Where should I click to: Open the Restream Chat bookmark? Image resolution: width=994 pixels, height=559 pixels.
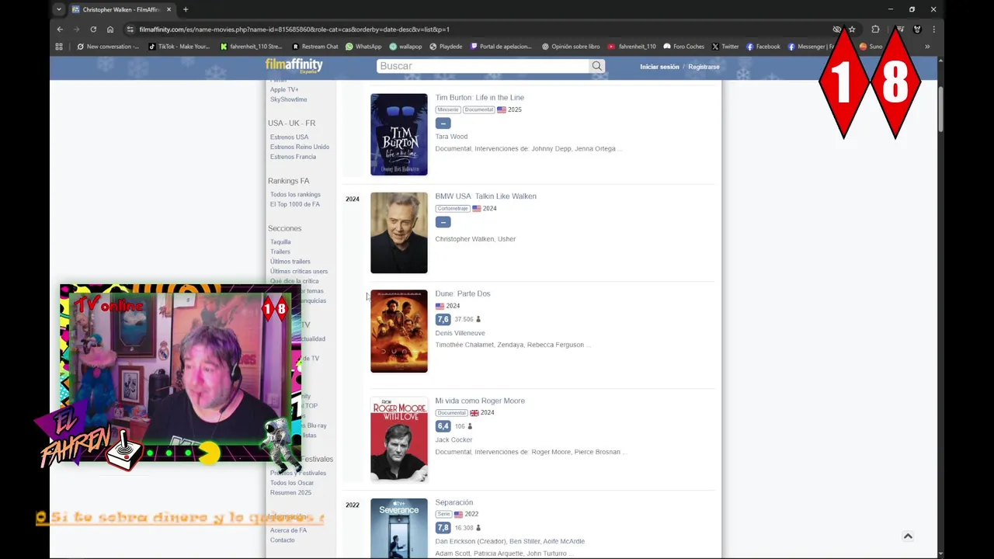click(x=315, y=47)
